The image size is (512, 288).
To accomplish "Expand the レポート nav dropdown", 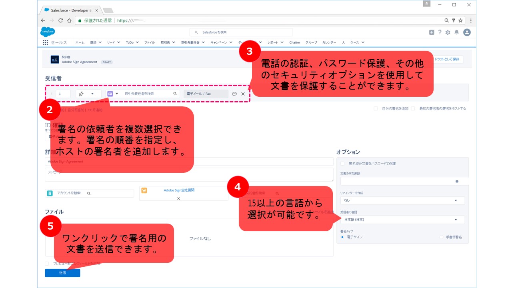I will (282, 42).
